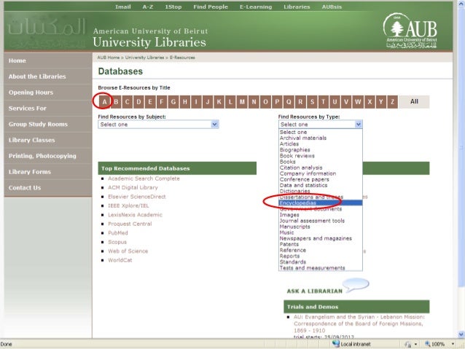Choose Patents from the type list
This screenshot has height=349, width=465.
coord(320,244)
